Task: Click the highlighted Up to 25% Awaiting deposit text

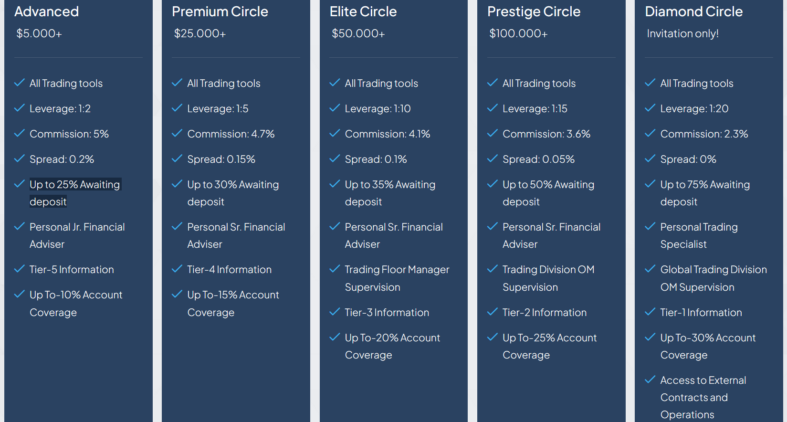Action: [x=74, y=185]
